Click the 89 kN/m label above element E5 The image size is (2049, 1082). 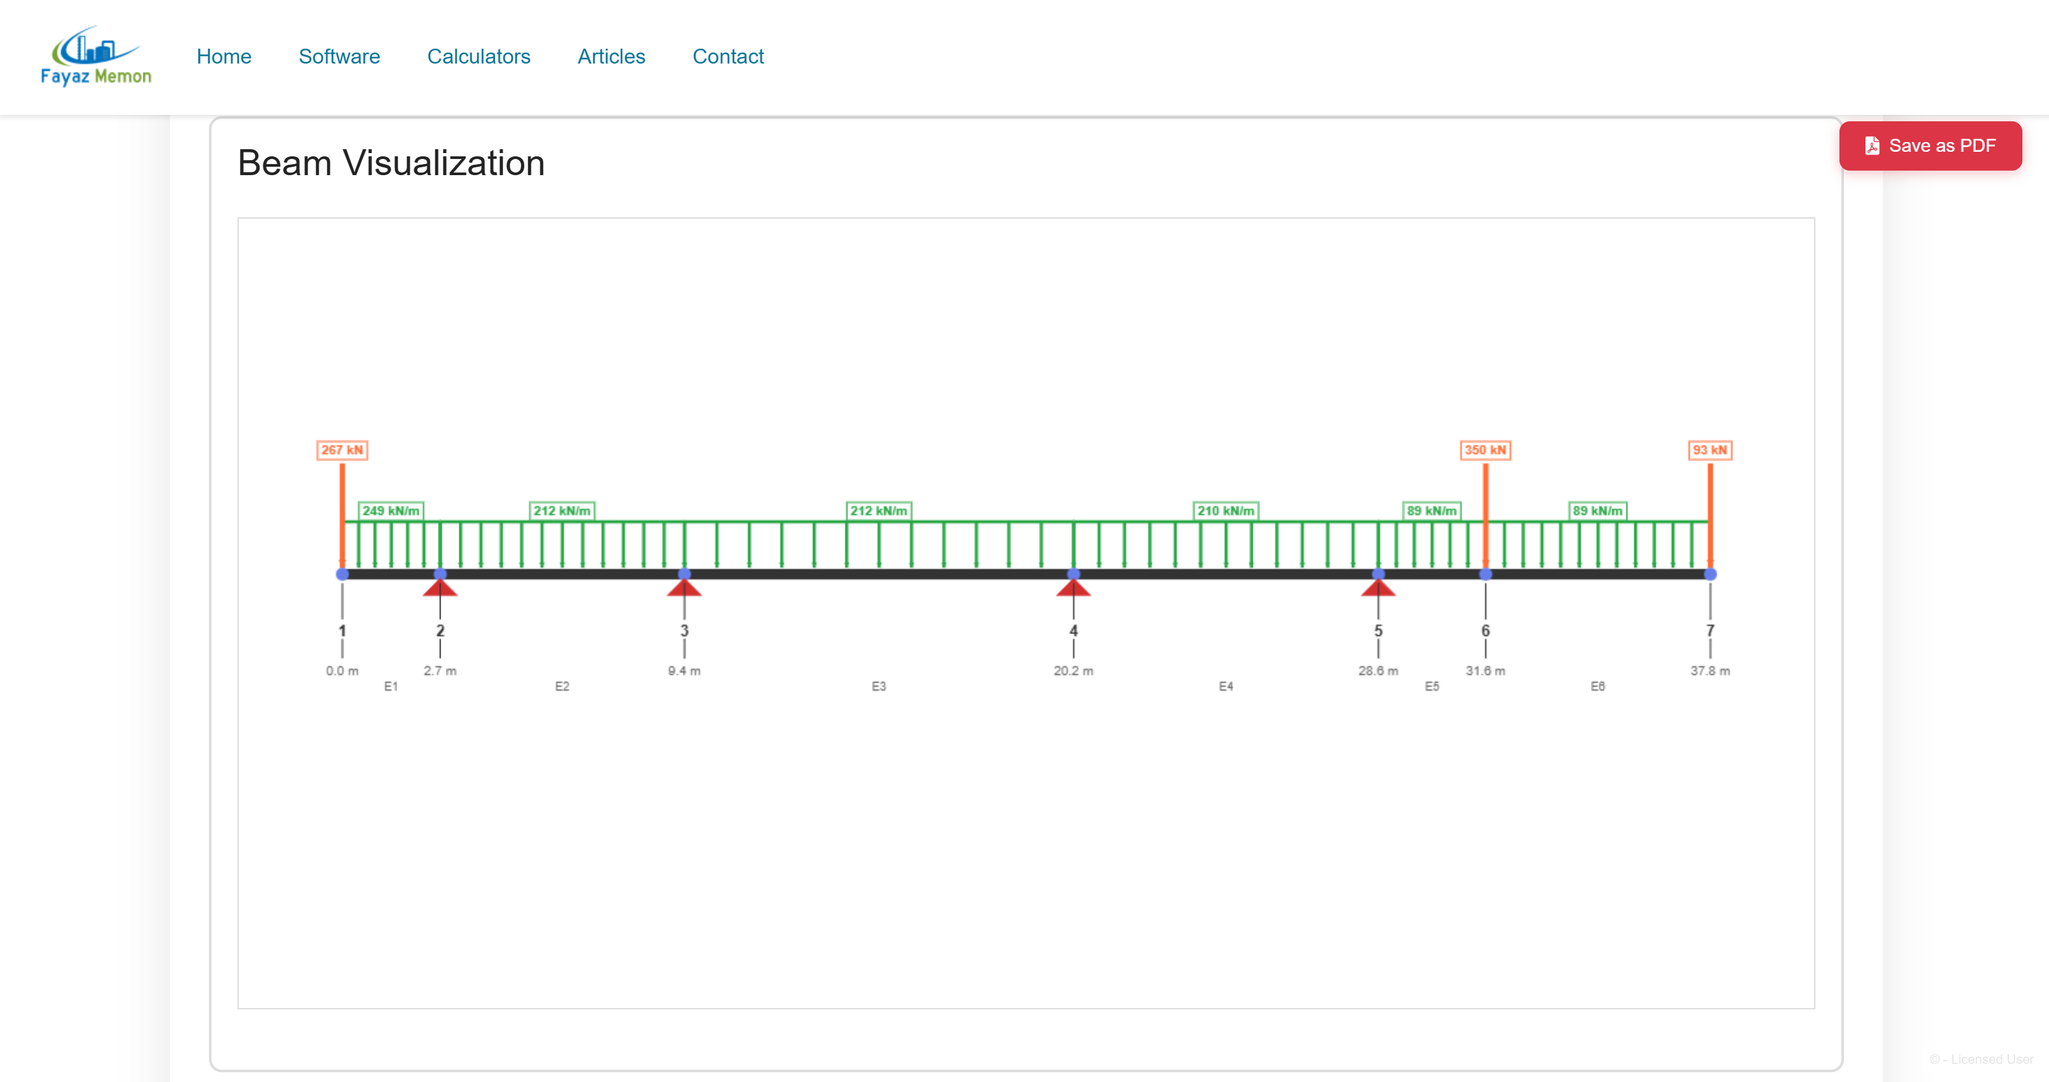(x=1432, y=511)
